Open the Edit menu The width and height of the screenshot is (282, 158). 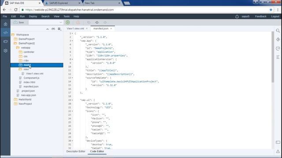pos(14,16)
